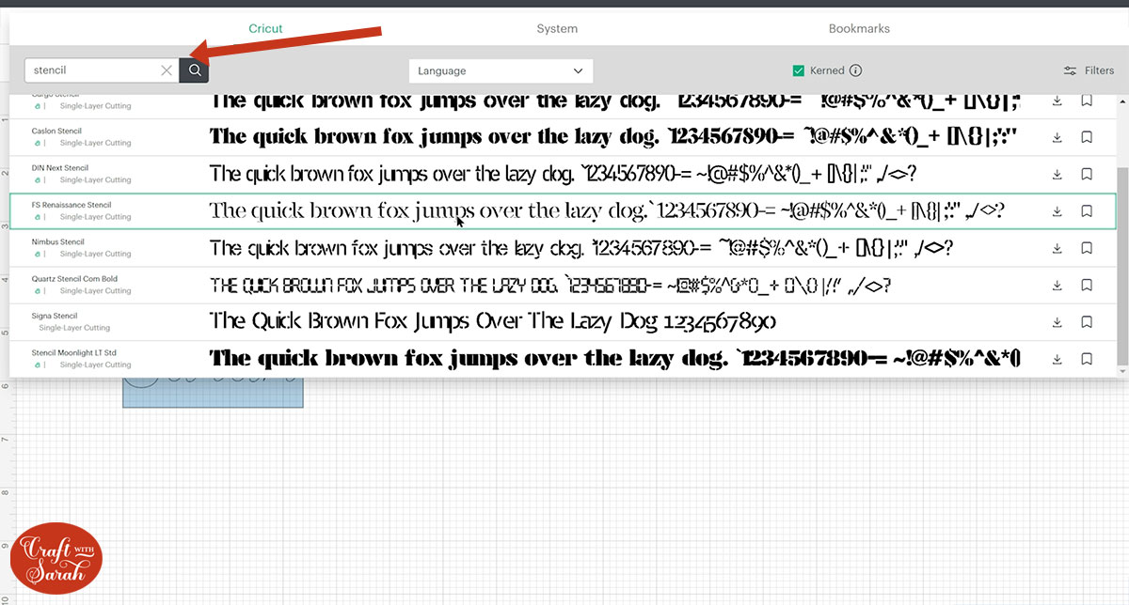Select the Signa Stencil font name

(55, 316)
